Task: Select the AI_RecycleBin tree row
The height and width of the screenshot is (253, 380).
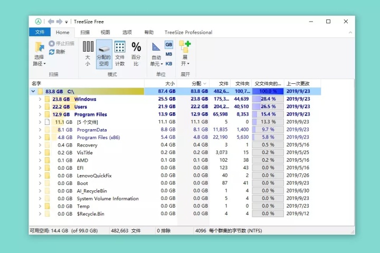Action: [x=175, y=191]
